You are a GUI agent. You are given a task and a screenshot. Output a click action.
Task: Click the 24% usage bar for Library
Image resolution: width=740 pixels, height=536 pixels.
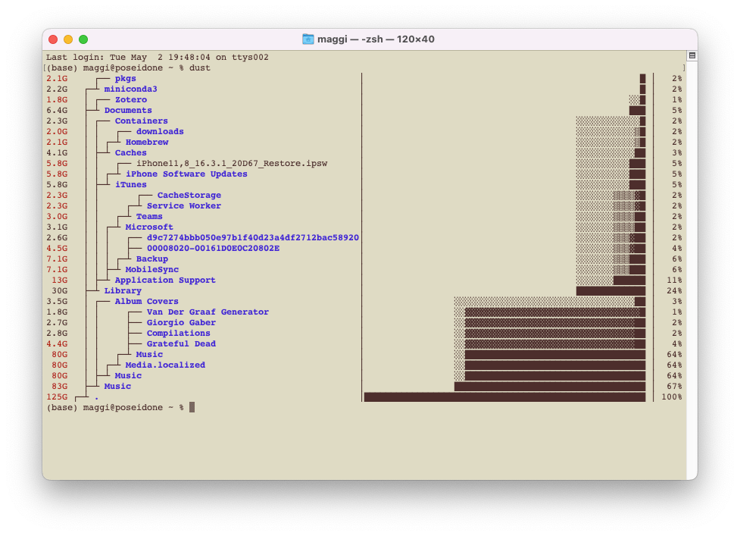tap(610, 291)
